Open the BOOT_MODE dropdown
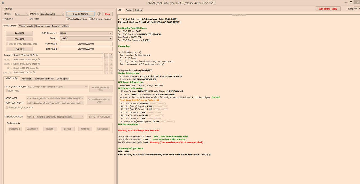360x184 pixels. tap(55, 98)
